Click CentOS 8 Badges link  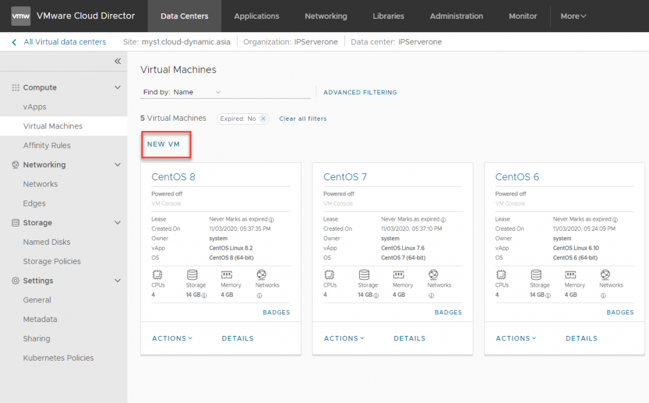point(276,312)
